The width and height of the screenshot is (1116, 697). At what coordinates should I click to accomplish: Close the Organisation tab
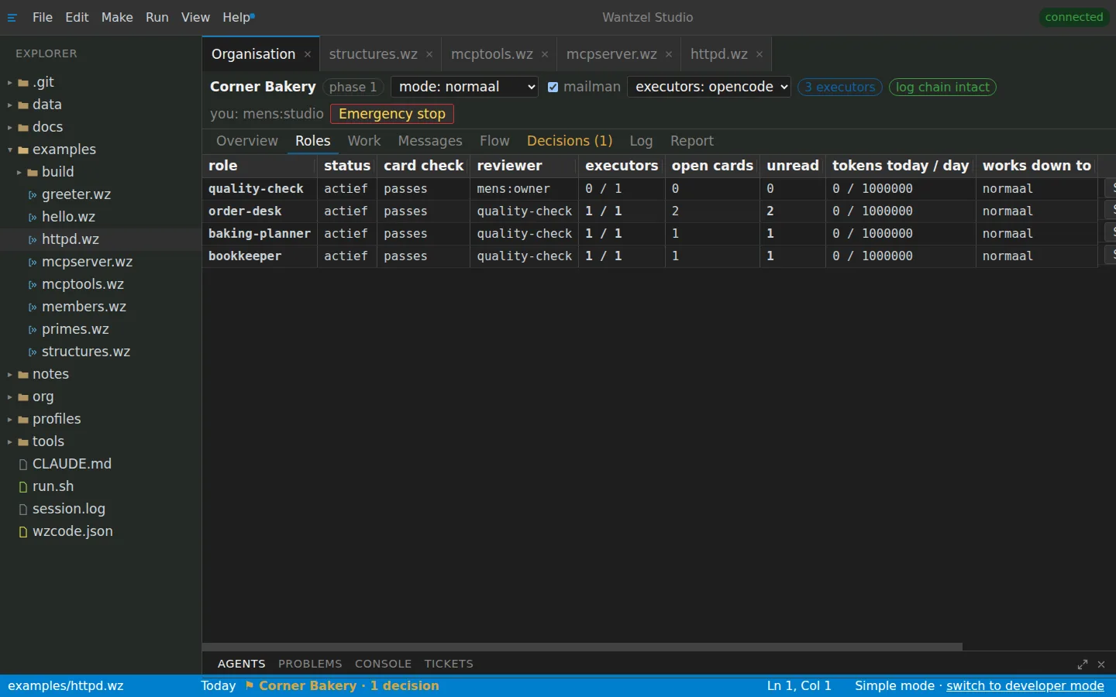pyautogui.click(x=308, y=54)
